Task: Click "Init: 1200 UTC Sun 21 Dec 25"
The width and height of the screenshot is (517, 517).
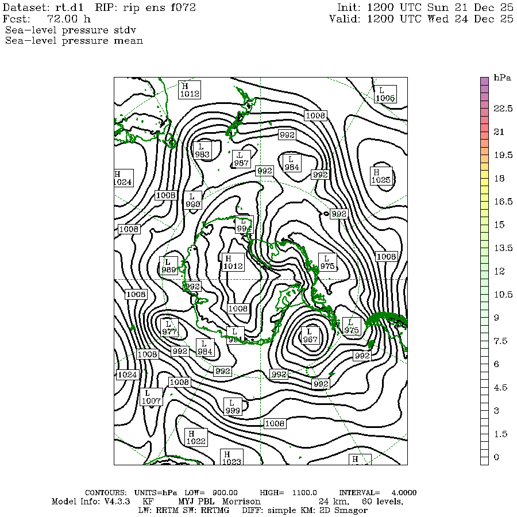Action: pos(425,7)
